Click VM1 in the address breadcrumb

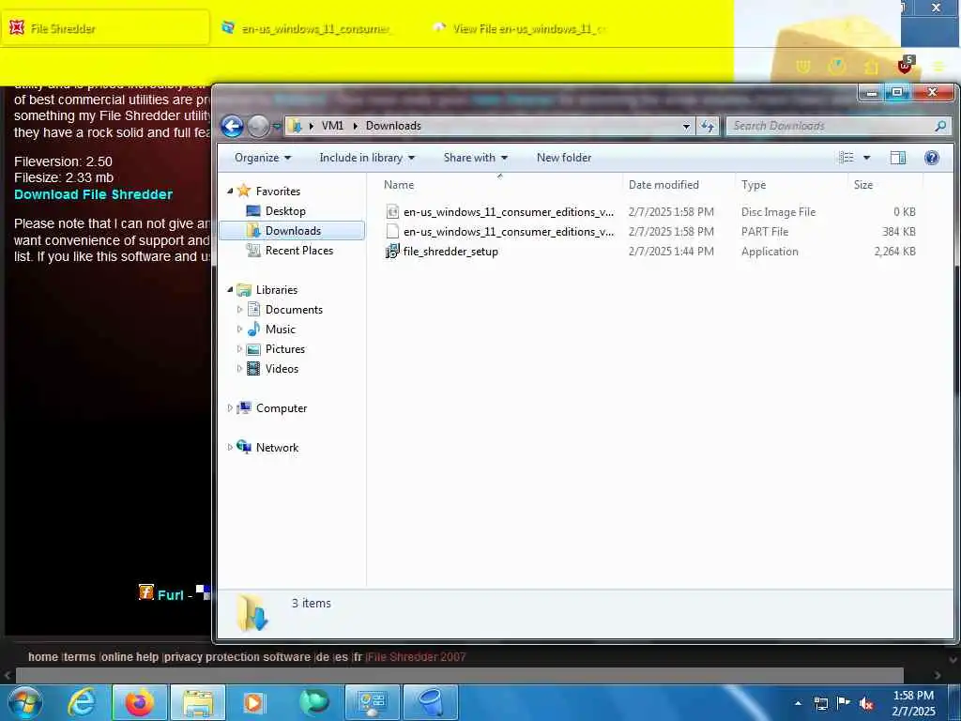332,126
